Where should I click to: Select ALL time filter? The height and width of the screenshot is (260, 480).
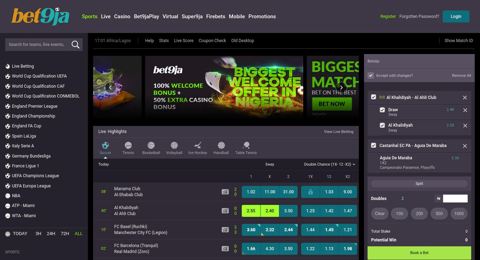pyautogui.click(x=79, y=234)
